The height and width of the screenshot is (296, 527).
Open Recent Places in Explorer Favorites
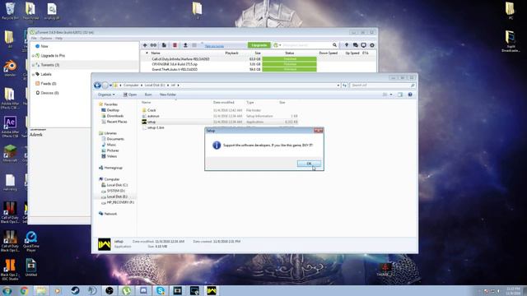coord(117,122)
